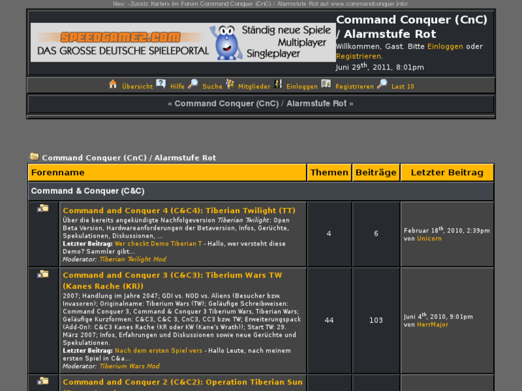Select Einloggen in the navigation bar

pyautogui.click(x=302, y=87)
